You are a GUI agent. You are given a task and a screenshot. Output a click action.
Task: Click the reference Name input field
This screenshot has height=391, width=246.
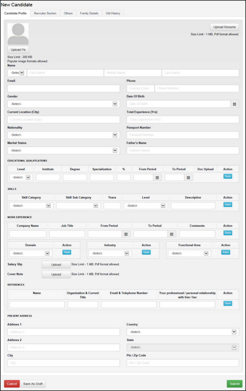[37, 305]
